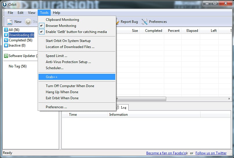The width and height of the screenshot is (234, 158).
Task: Select Inactive (0) category
Action: coord(17,45)
